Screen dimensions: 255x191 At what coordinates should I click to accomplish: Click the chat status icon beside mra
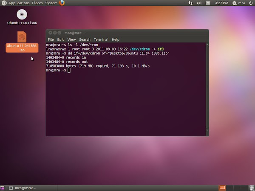(x=234, y=3)
